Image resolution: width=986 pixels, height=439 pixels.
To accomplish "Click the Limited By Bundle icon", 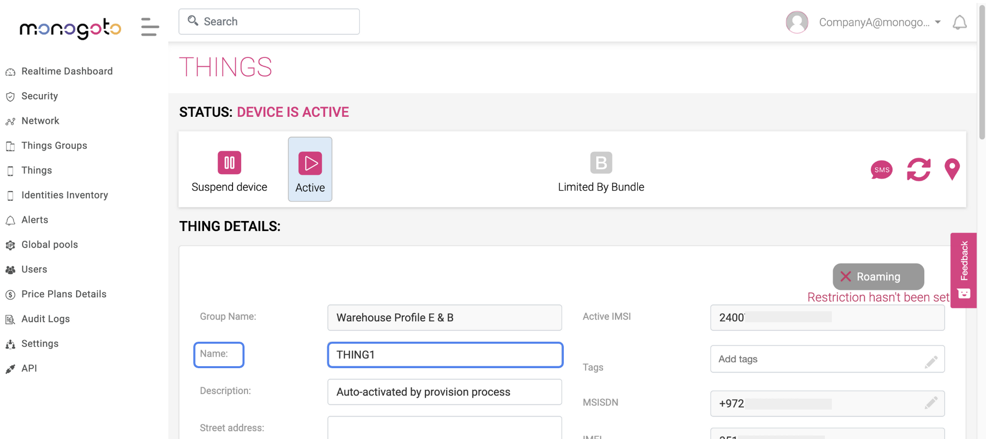I will [x=601, y=163].
